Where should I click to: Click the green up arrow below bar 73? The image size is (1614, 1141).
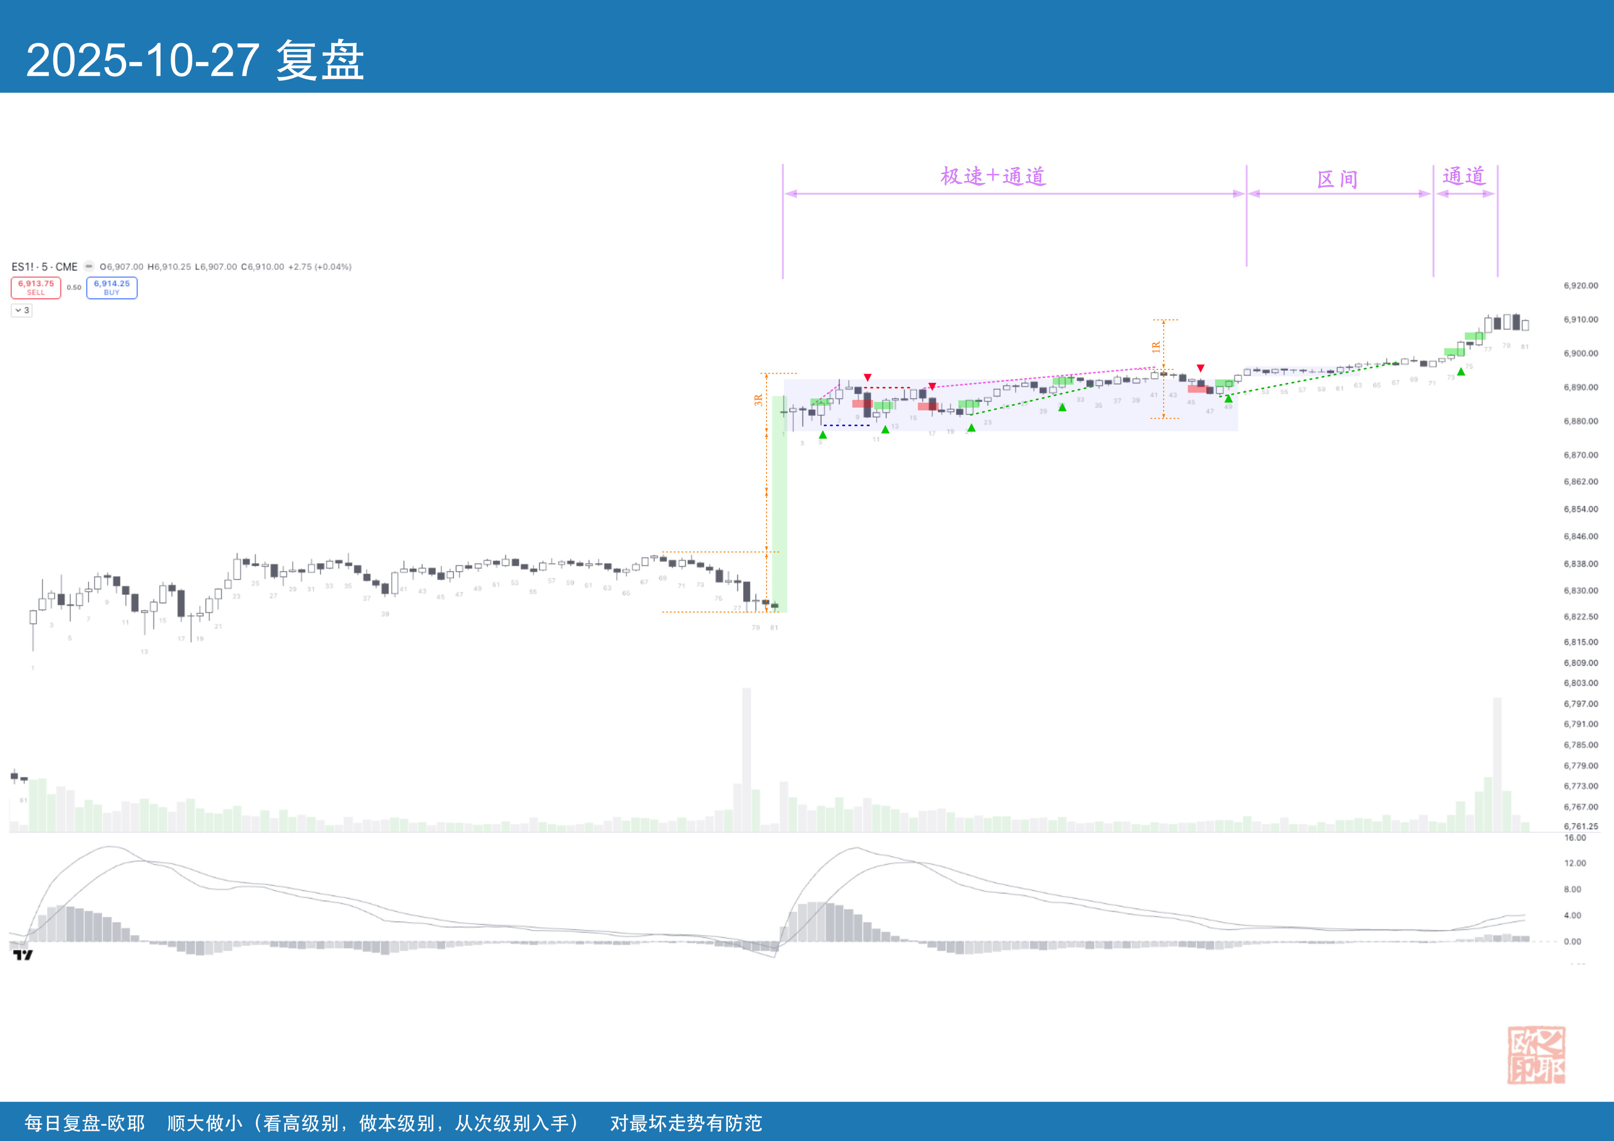[1461, 372]
